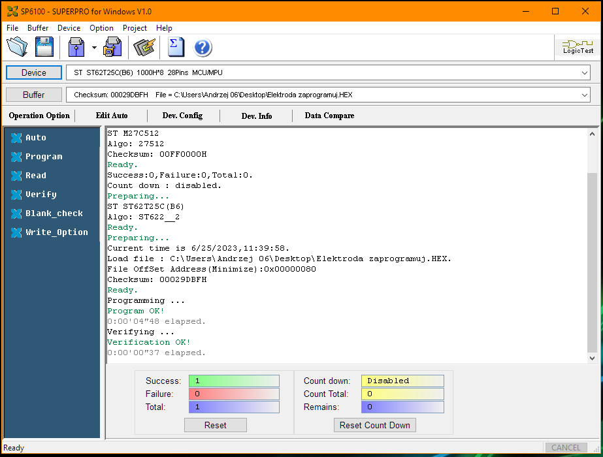Click the Remains value field
Screen dimensions: 603x457
(x=402, y=407)
